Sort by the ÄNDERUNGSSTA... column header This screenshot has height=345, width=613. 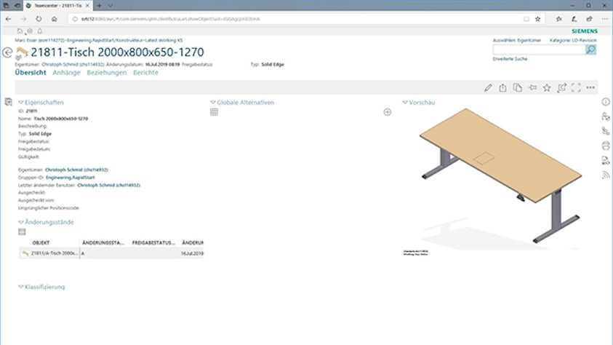pos(103,243)
